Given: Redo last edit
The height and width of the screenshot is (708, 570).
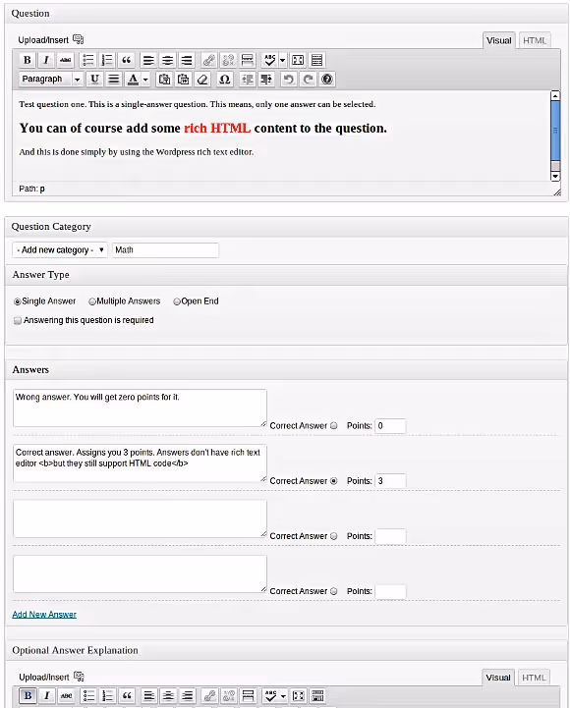Looking at the screenshot, I should click(308, 80).
